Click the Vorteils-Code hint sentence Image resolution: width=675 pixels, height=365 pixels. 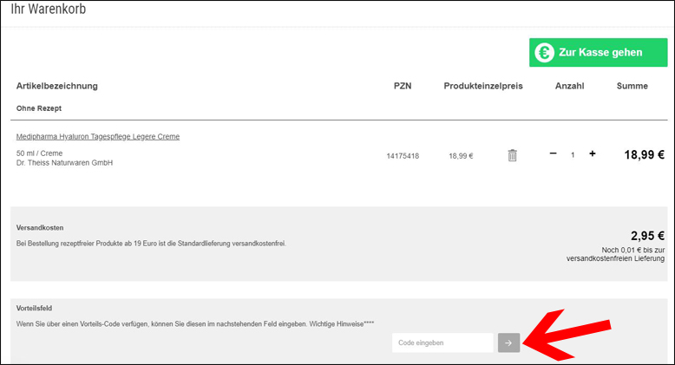[195, 324]
